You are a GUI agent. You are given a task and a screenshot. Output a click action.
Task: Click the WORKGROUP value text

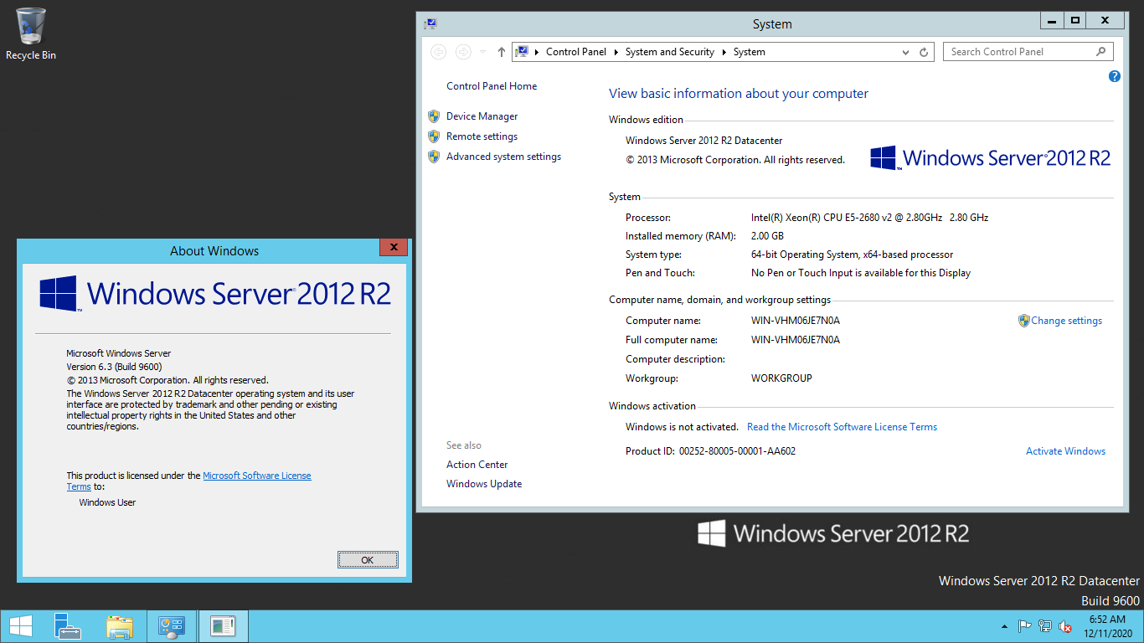point(781,378)
